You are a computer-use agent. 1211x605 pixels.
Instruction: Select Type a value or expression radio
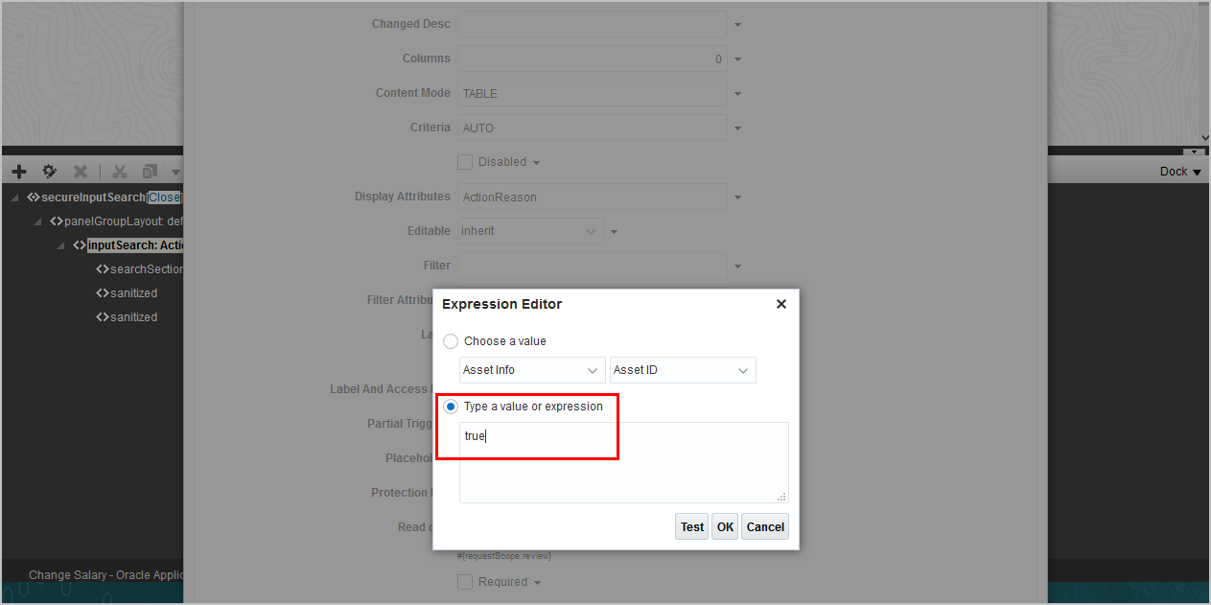click(x=451, y=407)
